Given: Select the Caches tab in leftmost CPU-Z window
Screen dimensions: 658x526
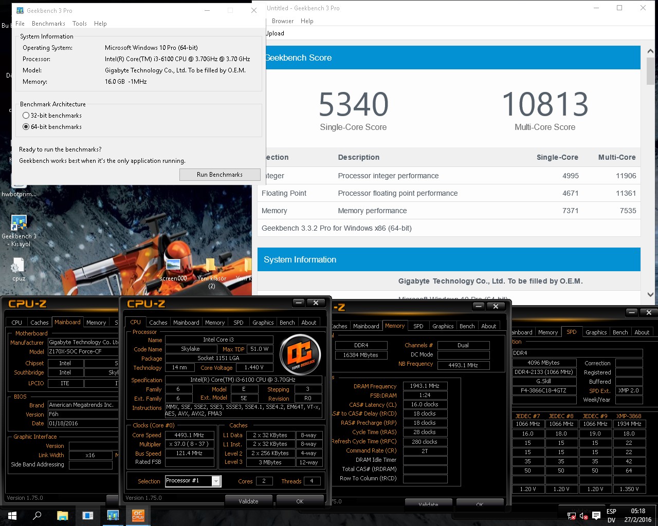Looking at the screenshot, I should pyautogui.click(x=40, y=323).
